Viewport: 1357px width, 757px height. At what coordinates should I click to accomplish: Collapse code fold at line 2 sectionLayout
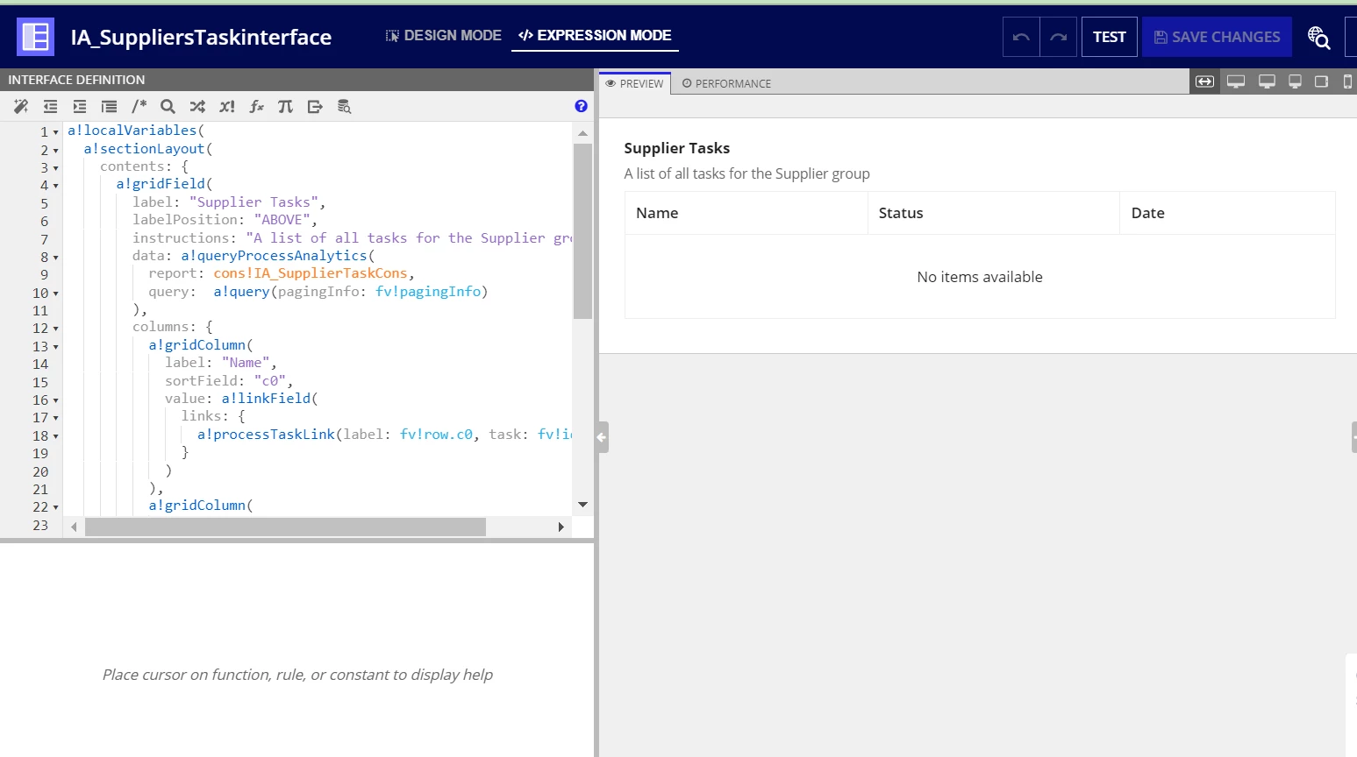(x=56, y=151)
